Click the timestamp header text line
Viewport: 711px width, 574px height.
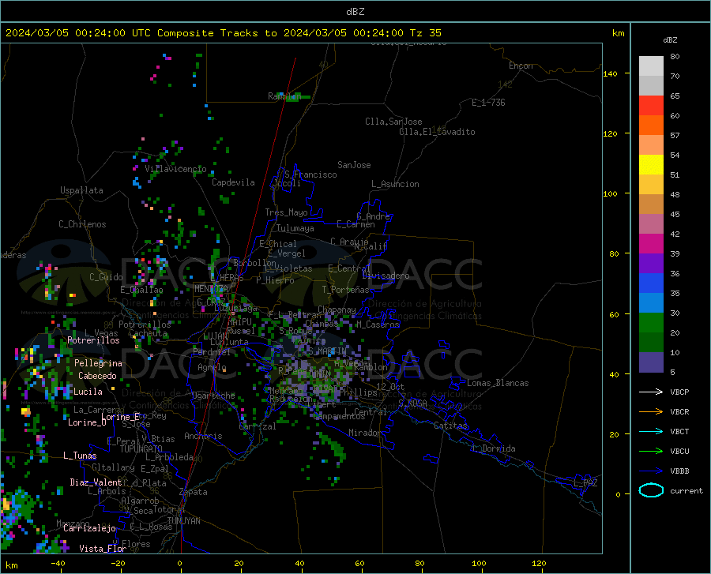[x=223, y=33]
